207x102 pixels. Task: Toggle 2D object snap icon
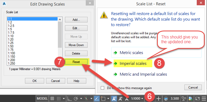103,98
